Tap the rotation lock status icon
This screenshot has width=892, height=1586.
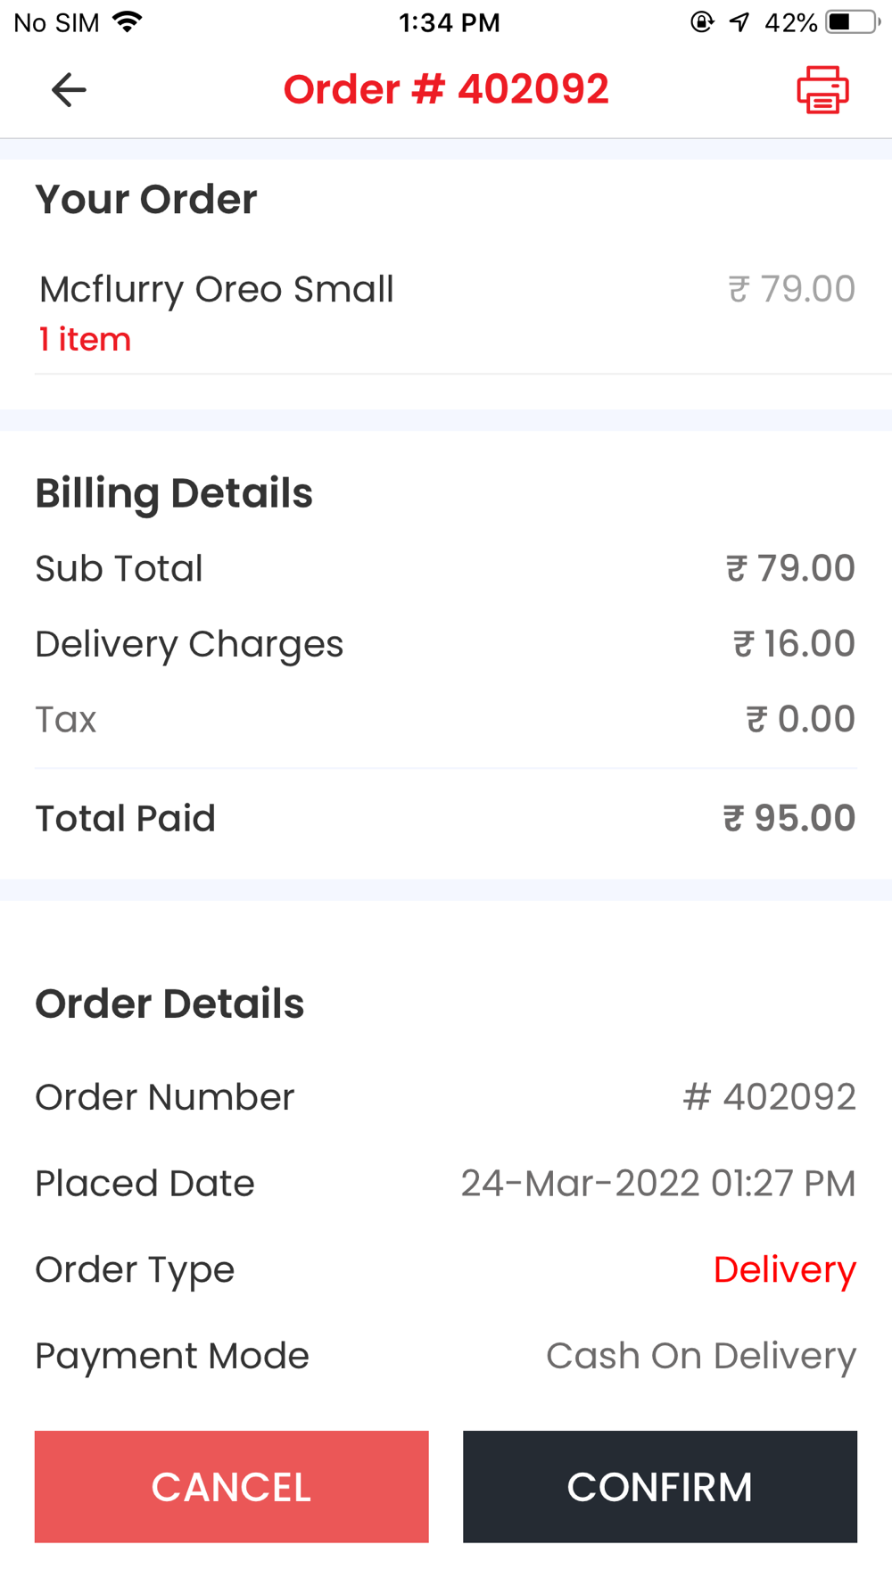point(702,22)
